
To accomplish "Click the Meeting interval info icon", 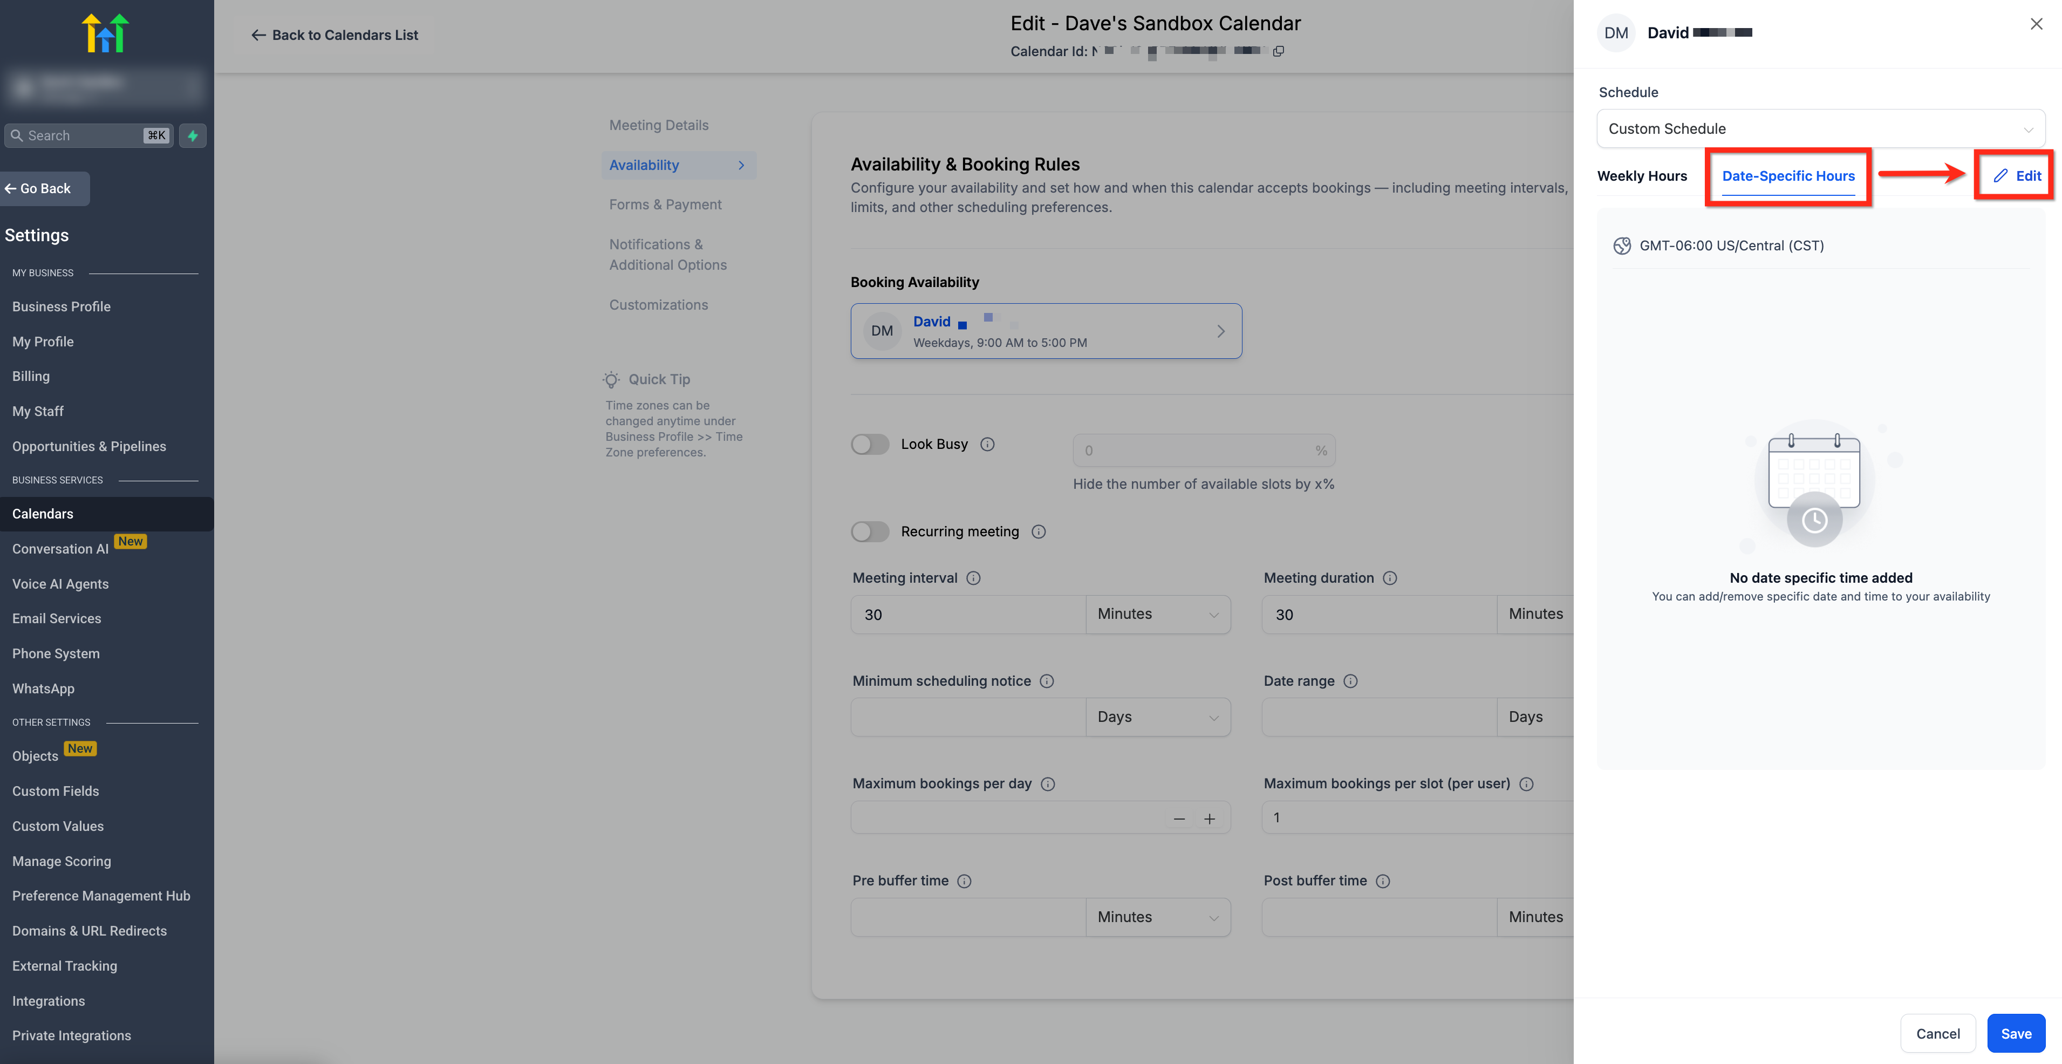I will [x=973, y=578].
